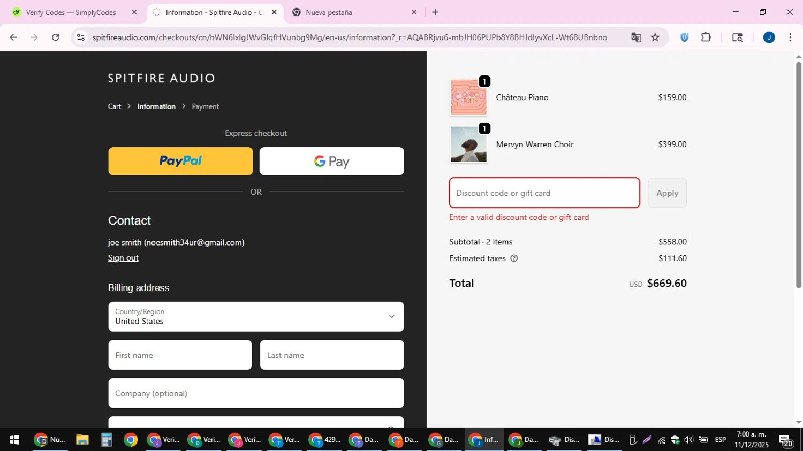Open the Chrome profile avatar J
The image size is (803, 451).
click(769, 37)
